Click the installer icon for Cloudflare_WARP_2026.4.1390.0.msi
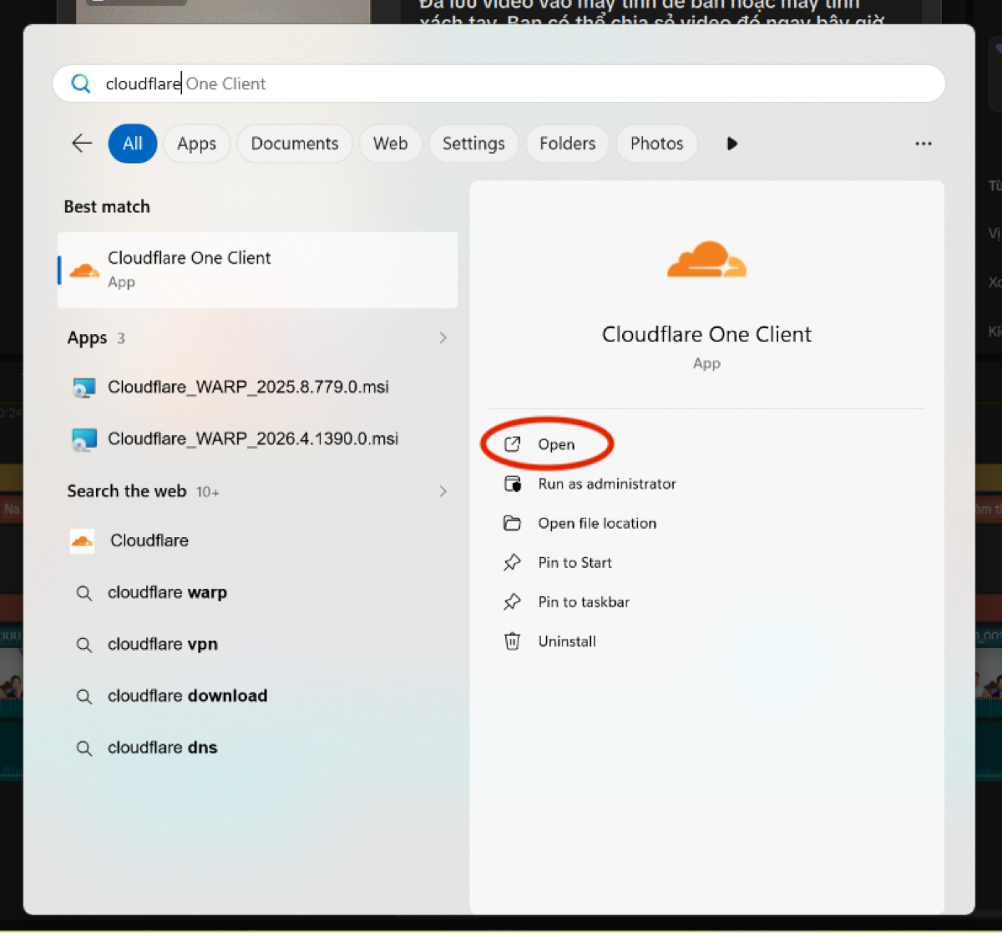The height and width of the screenshot is (933, 1002). [83, 439]
